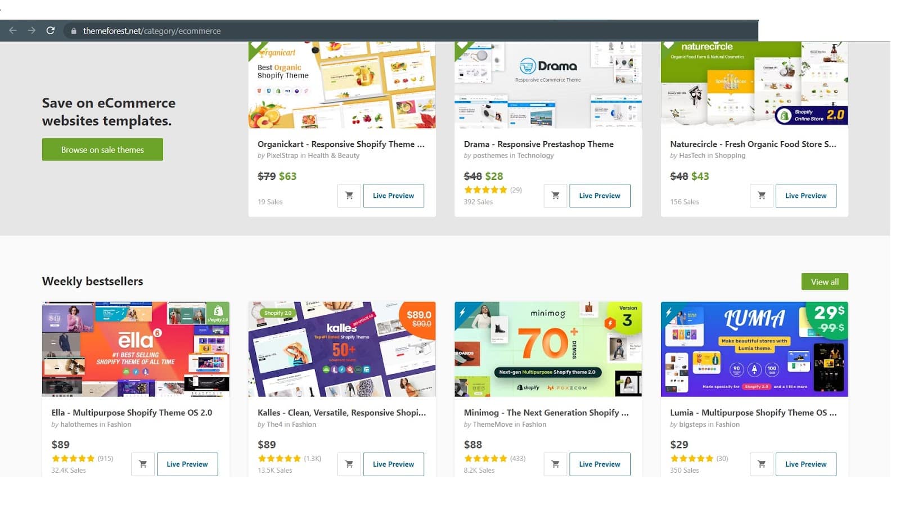Screen dimensions: 900x506
Task: Reload the page with the refresh icon
Action: click(x=51, y=30)
